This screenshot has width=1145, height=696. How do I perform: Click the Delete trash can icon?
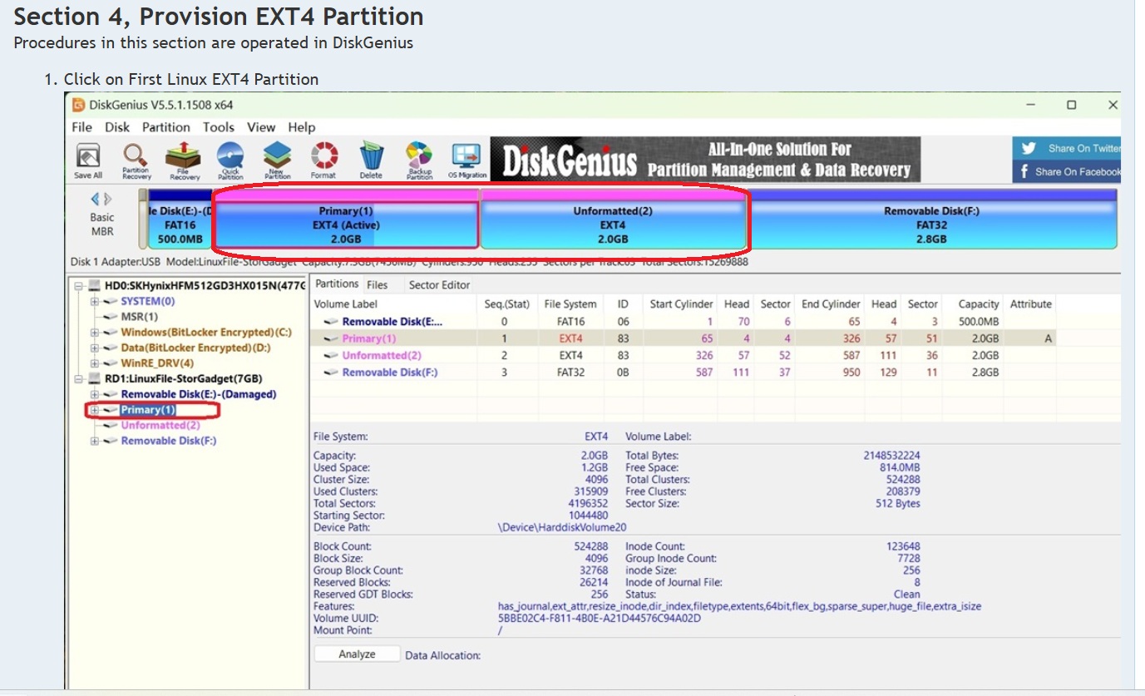[371, 160]
